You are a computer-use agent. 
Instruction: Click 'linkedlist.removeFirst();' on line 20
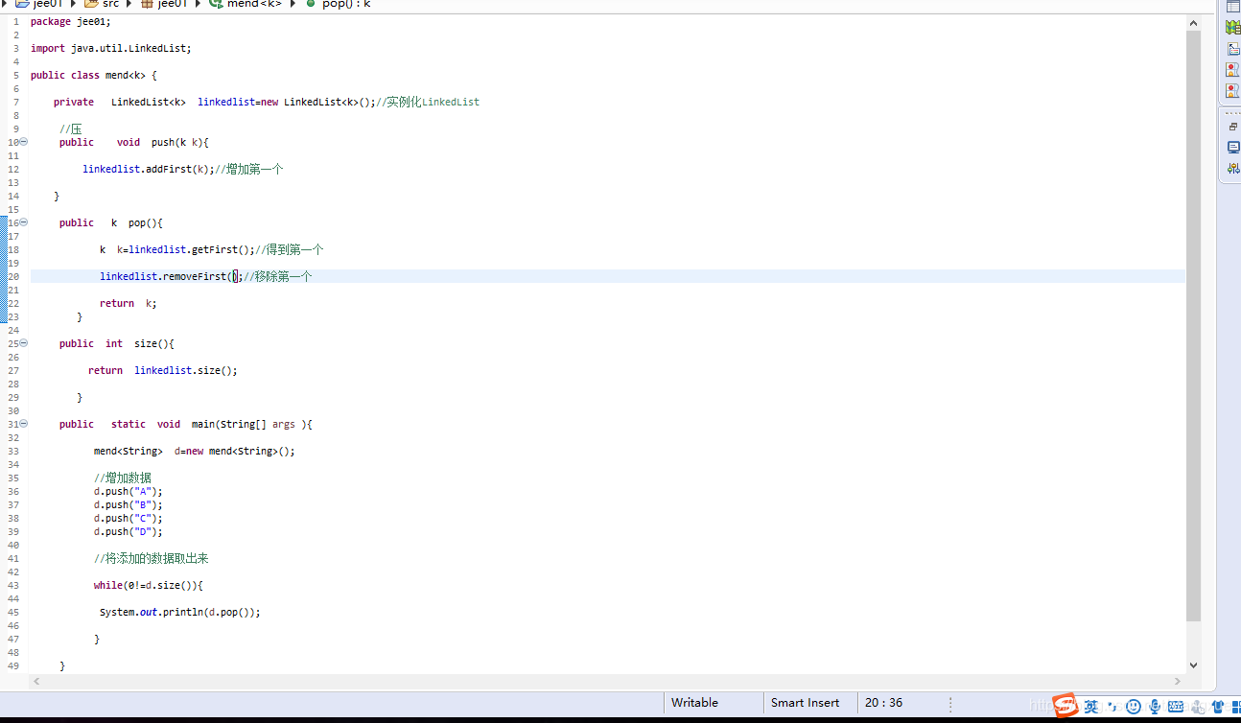coord(172,276)
